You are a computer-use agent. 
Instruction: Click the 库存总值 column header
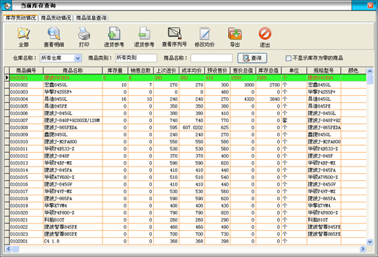268,71
